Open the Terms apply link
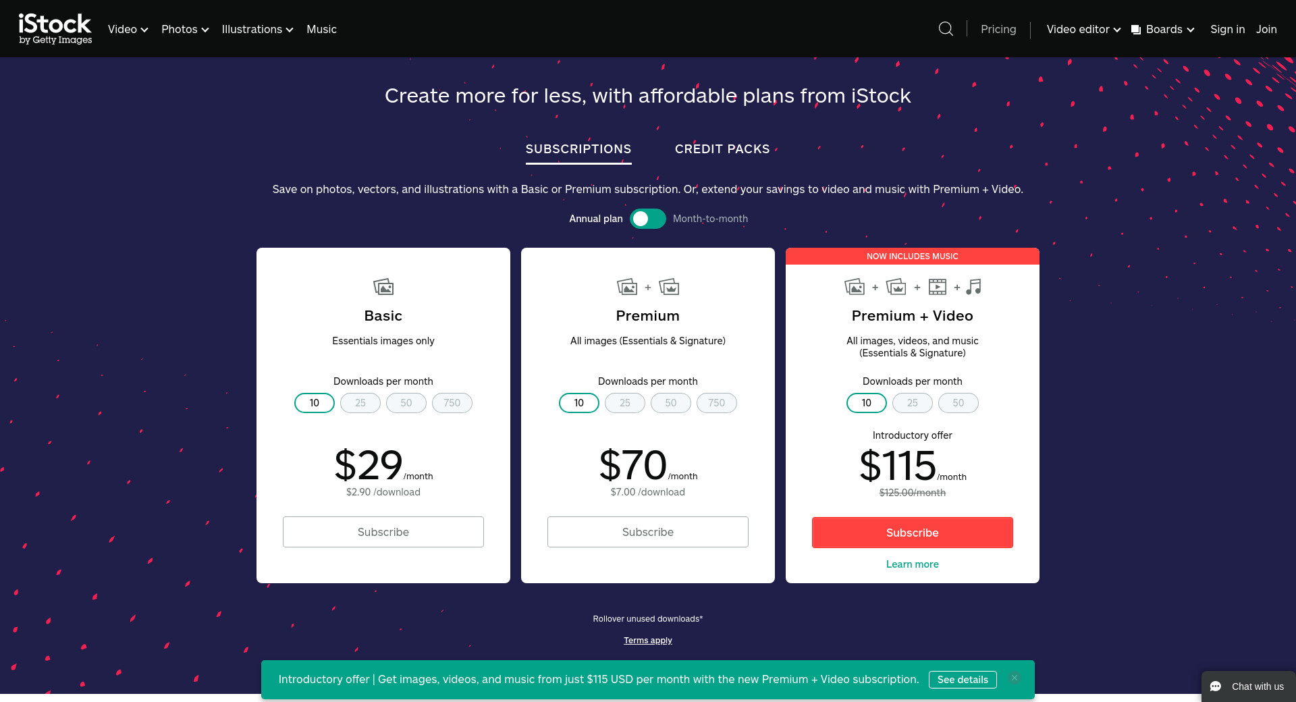 click(648, 641)
